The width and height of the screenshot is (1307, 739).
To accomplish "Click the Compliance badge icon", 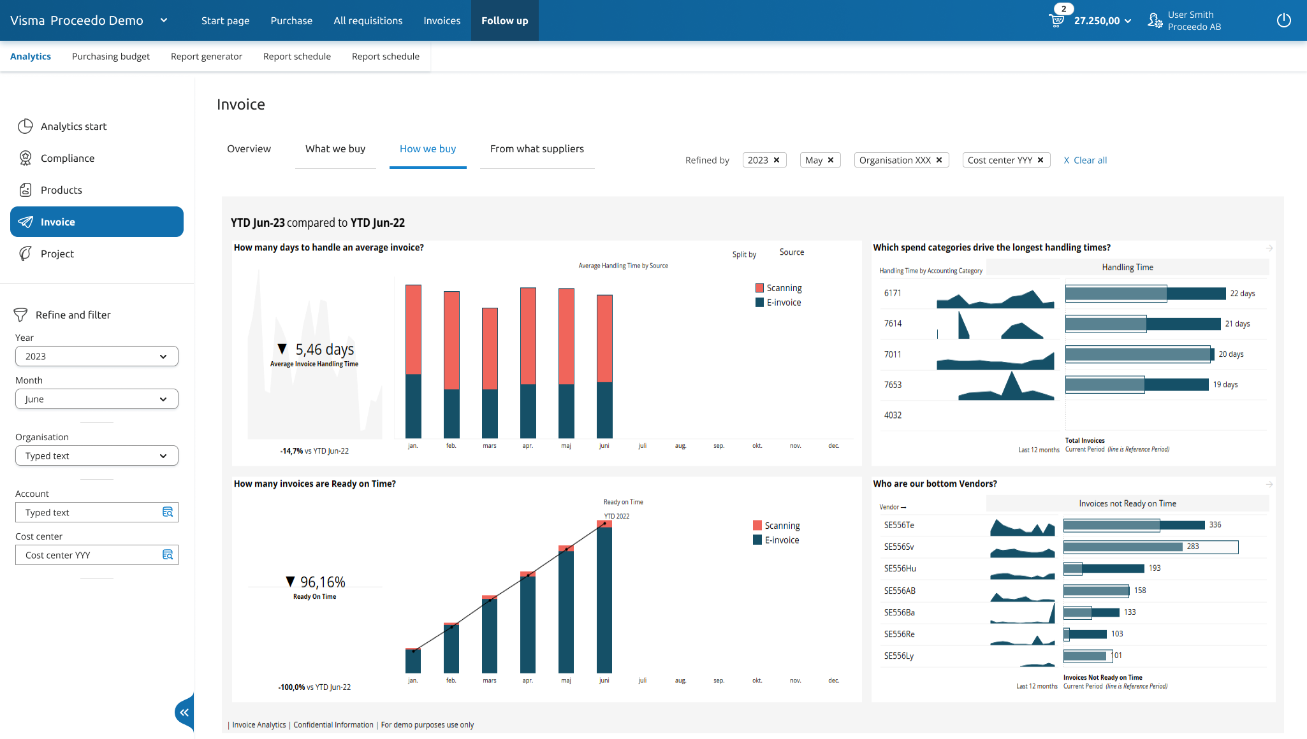I will (x=26, y=158).
